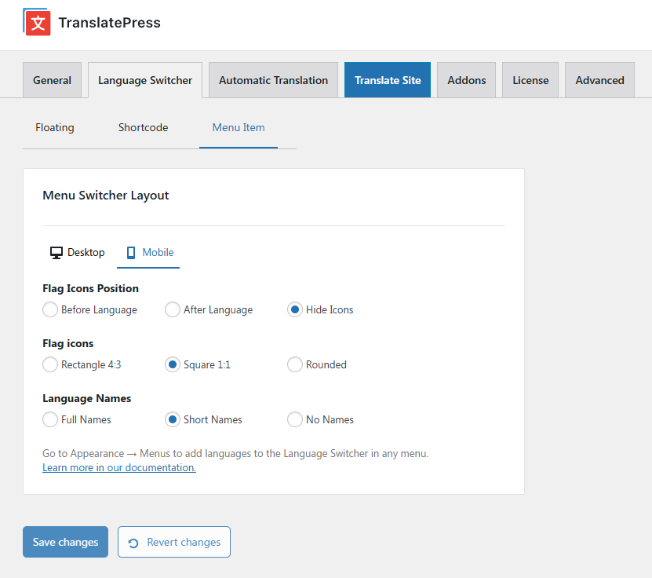Open Learn more in our documentation link

(119, 467)
